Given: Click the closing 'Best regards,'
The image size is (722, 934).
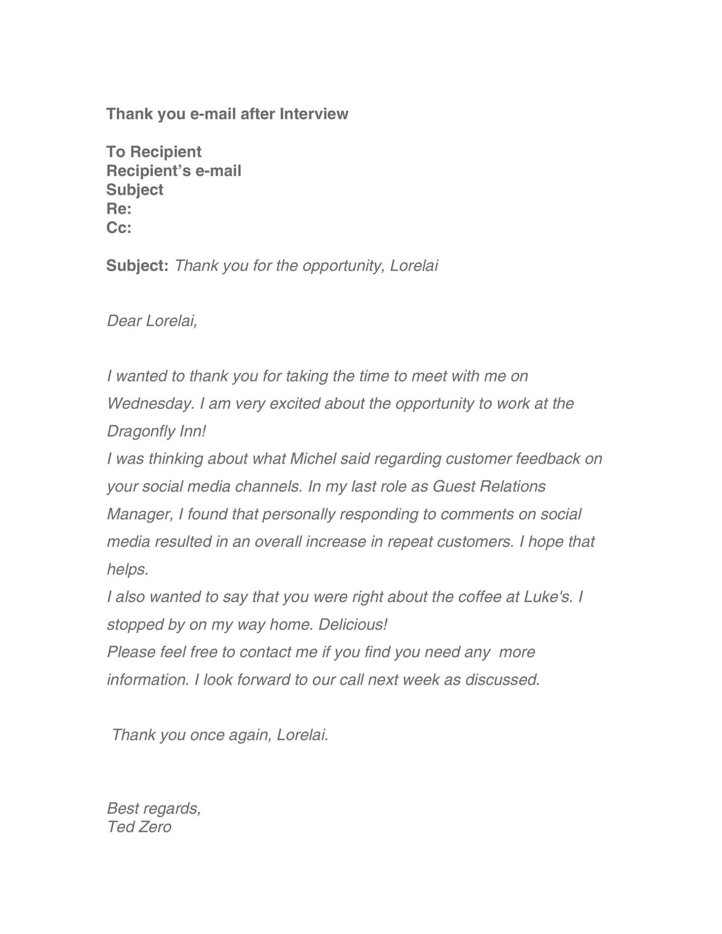Looking at the screenshot, I should [x=154, y=808].
